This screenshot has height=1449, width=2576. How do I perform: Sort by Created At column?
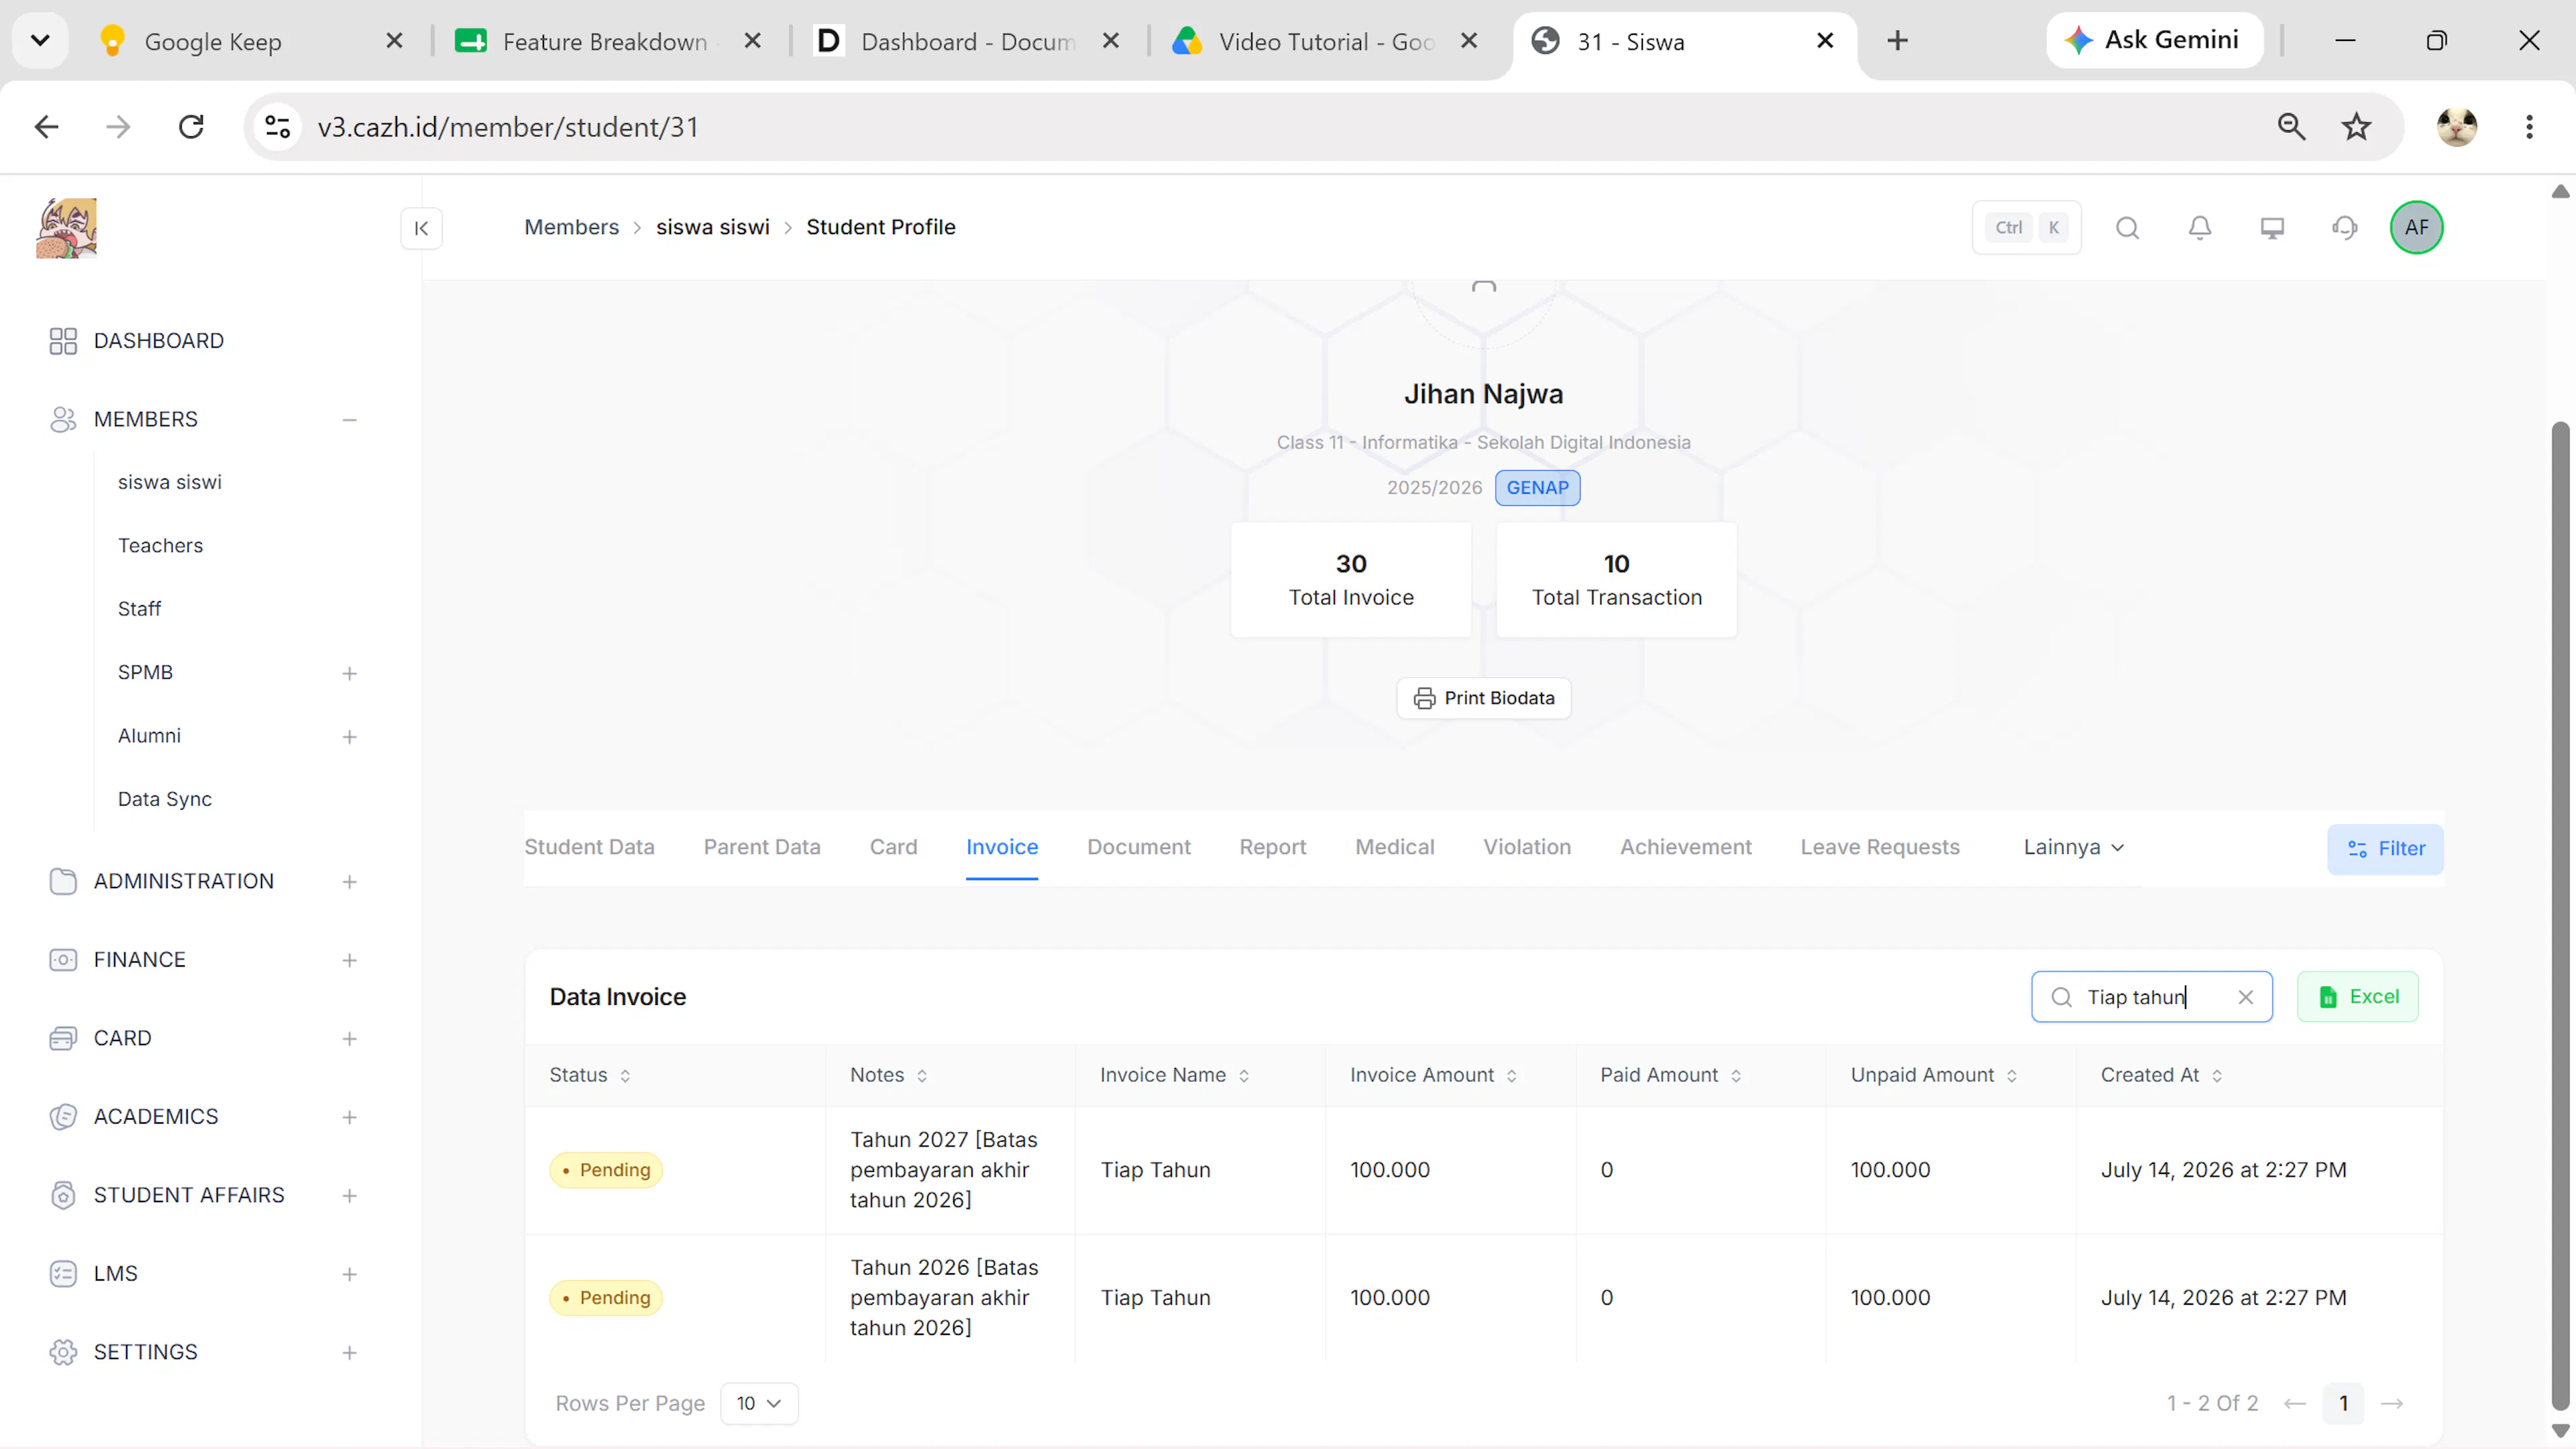2162,1075
